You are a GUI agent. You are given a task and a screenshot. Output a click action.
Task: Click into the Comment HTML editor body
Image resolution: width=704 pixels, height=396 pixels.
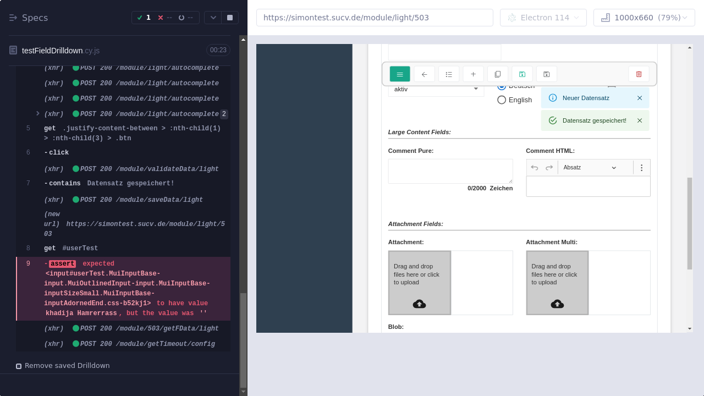pyautogui.click(x=588, y=186)
